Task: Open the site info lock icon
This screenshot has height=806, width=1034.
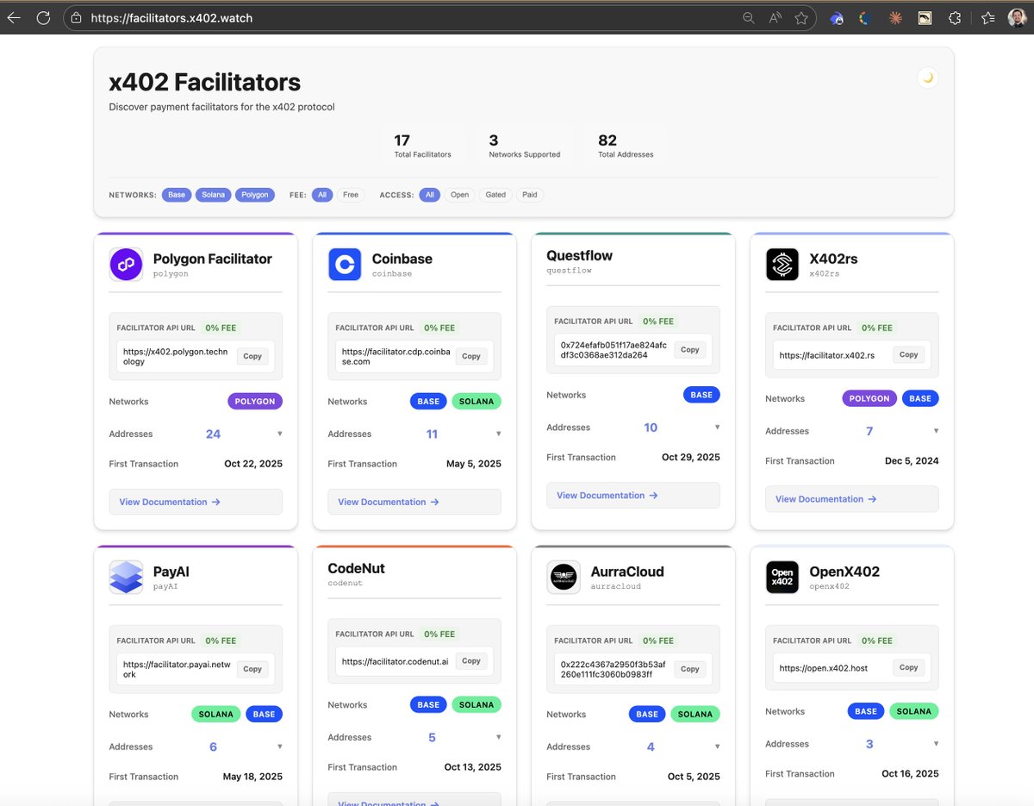Action: click(x=76, y=17)
